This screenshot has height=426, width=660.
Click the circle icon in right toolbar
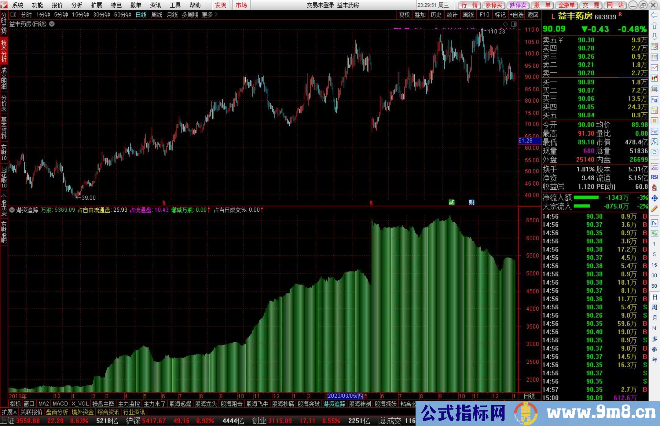pos(654,152)
